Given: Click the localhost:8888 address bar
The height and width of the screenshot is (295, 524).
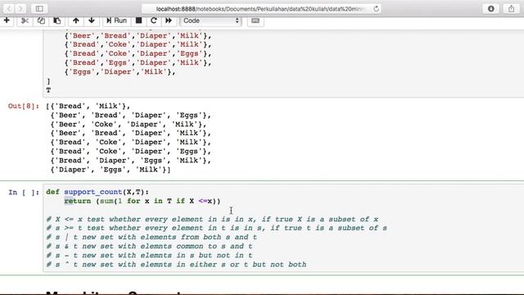Looking at the screenshot, I should [x=261, y=9].
